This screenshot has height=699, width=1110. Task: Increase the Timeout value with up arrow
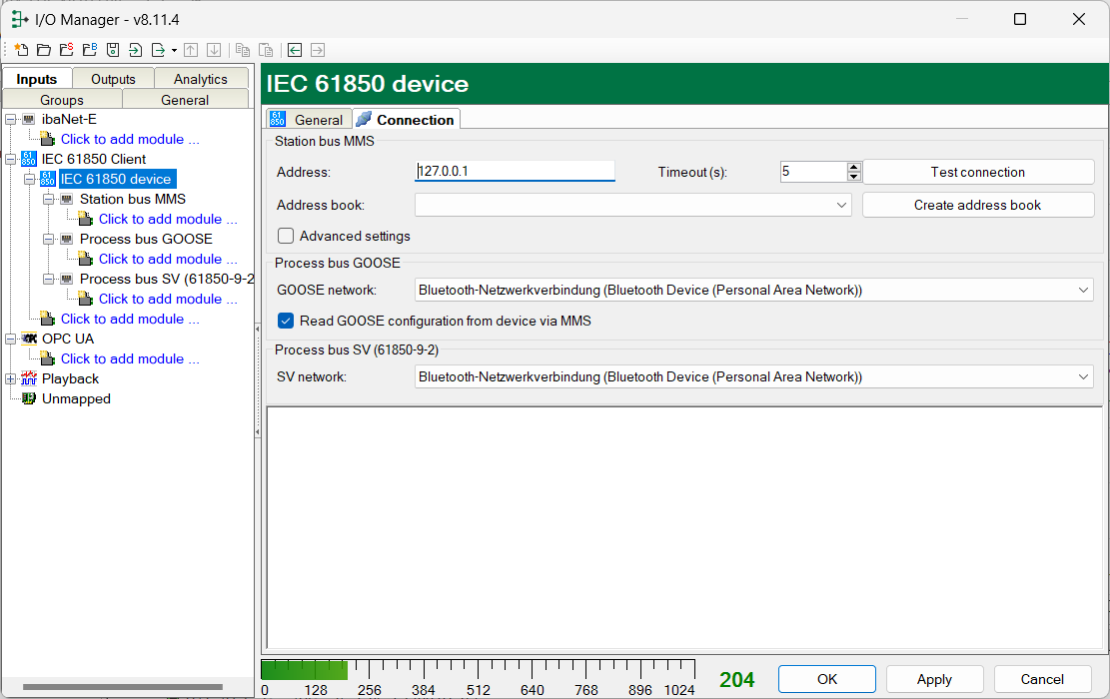[853, 167]
